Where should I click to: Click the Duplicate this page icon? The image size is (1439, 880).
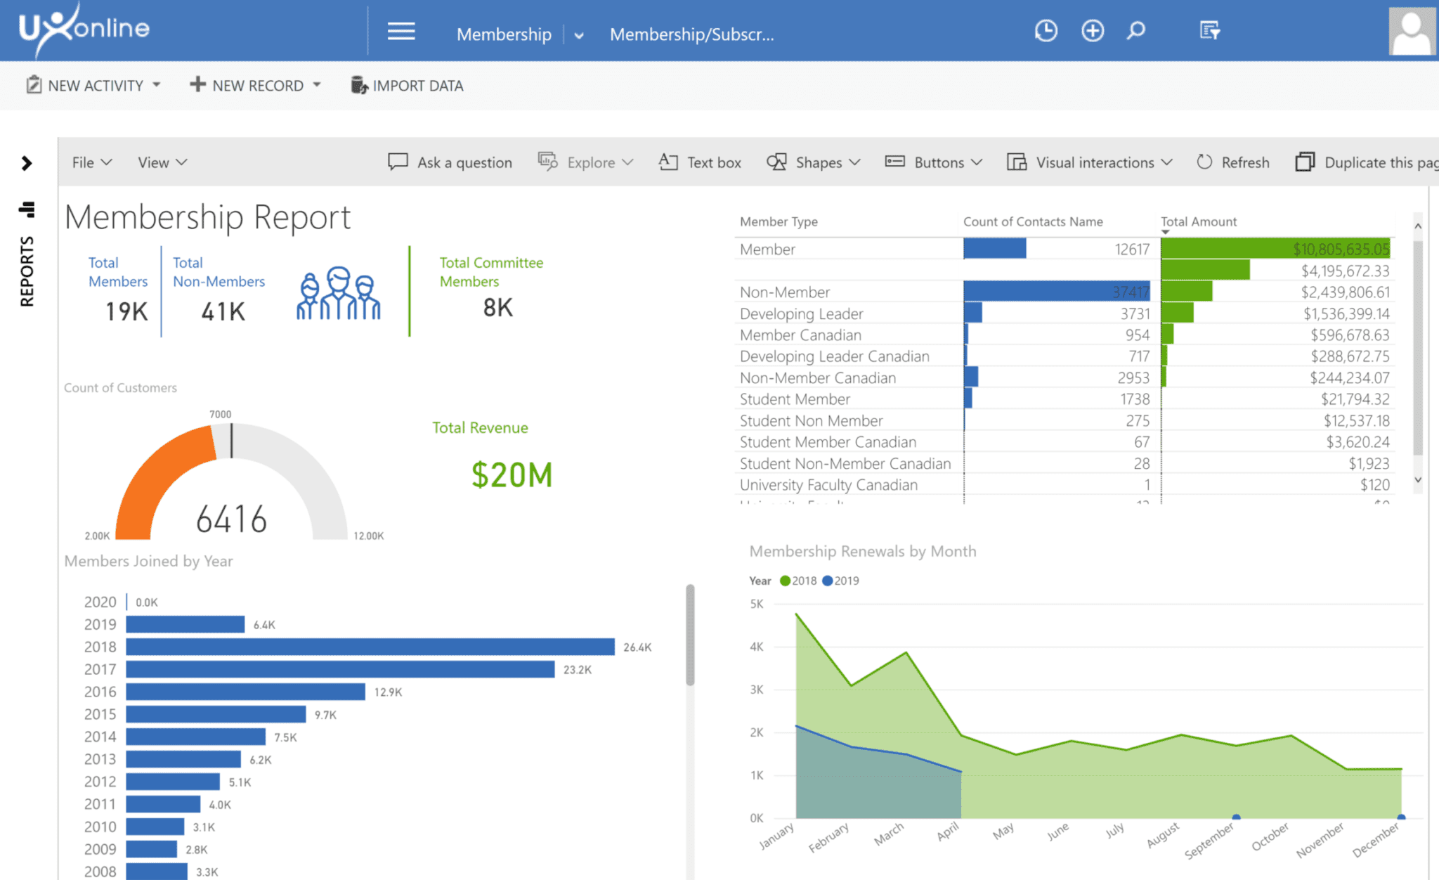click(x=1305, y=162)
